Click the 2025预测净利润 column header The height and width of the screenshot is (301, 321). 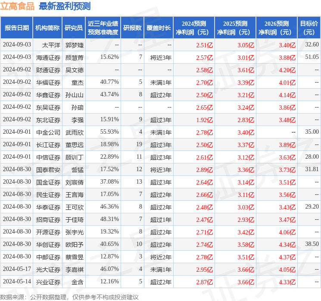coord(235,28)
